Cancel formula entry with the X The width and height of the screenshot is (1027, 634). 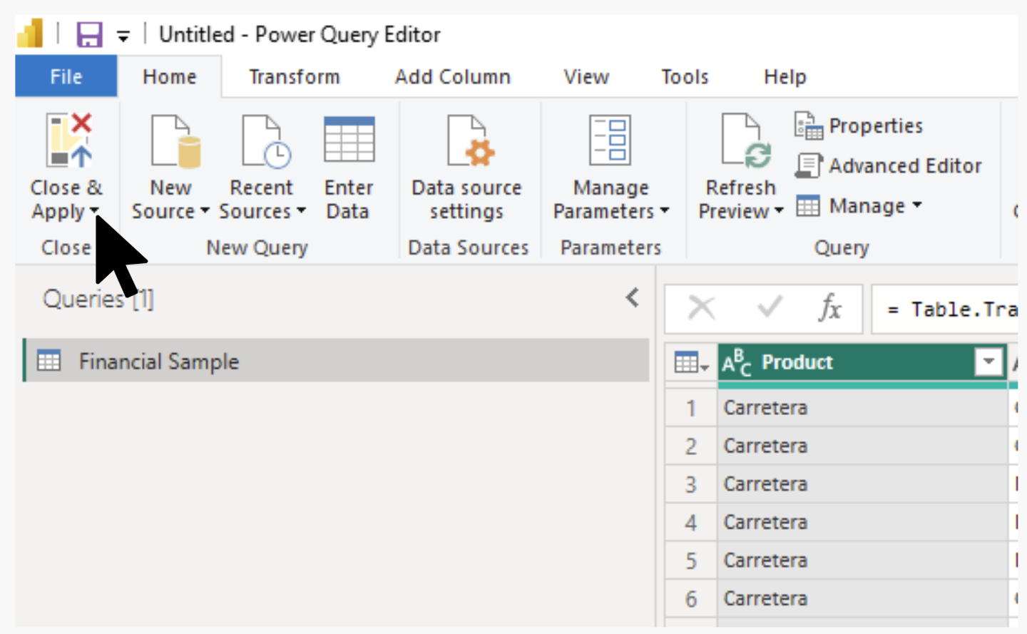[x=702, y=308]
